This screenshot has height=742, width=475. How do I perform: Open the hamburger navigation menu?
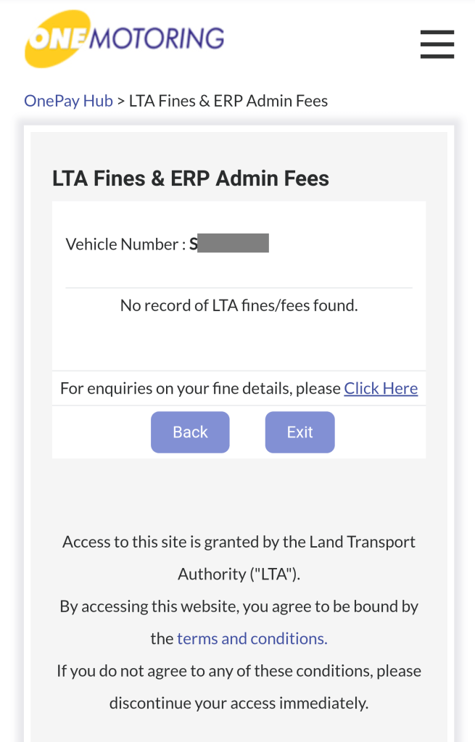437,44
